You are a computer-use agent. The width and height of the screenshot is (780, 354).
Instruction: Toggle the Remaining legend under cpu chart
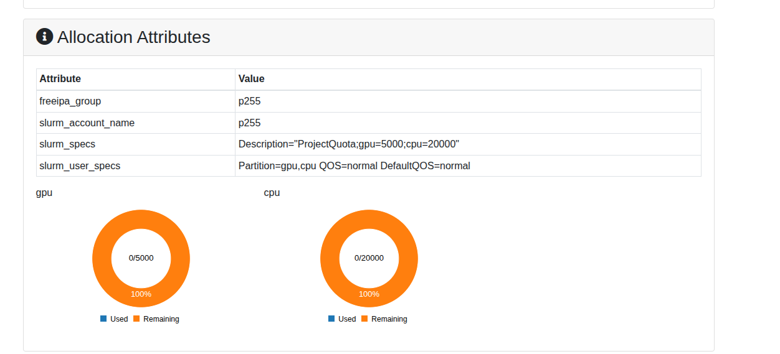tap(384, 319)
